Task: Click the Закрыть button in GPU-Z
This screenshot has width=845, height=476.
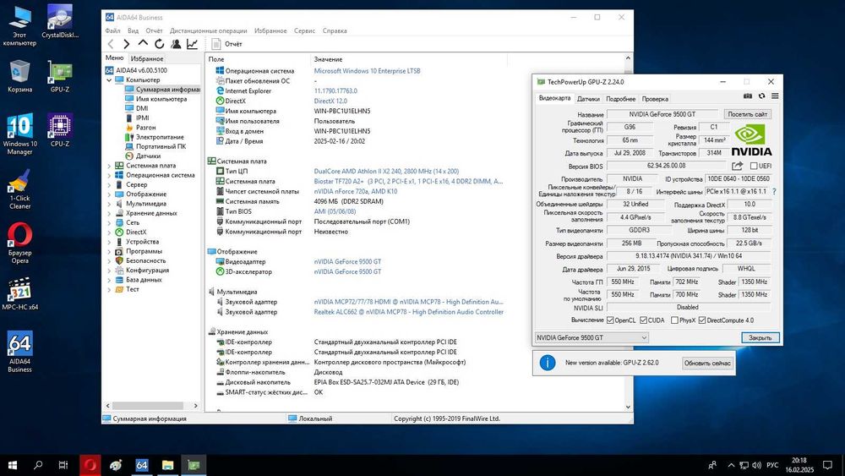Action: pyautogui.click(x=760, y=337)
